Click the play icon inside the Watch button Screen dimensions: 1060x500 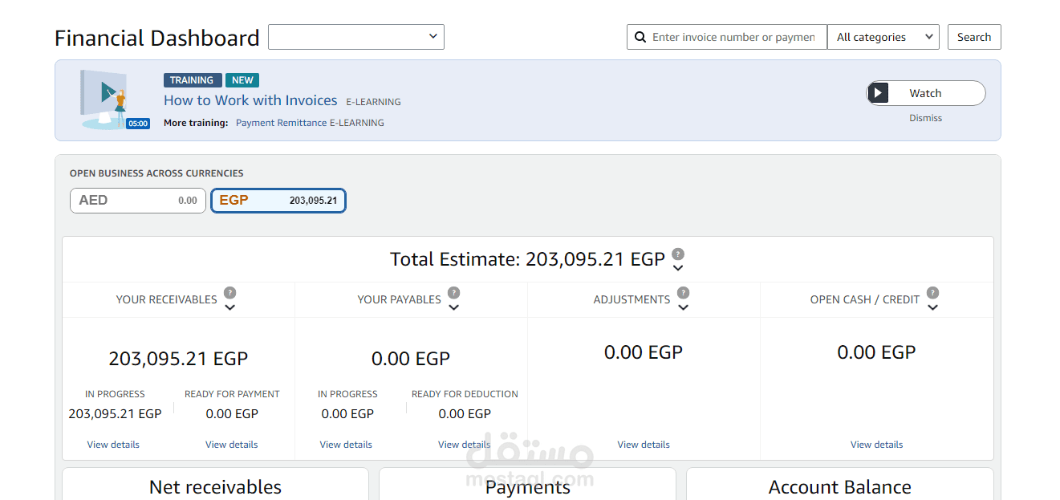coord(879,92)
